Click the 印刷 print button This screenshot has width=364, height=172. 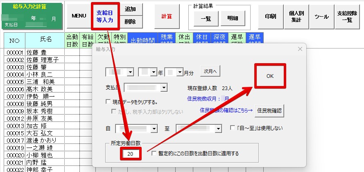click(x=271, y=16)
